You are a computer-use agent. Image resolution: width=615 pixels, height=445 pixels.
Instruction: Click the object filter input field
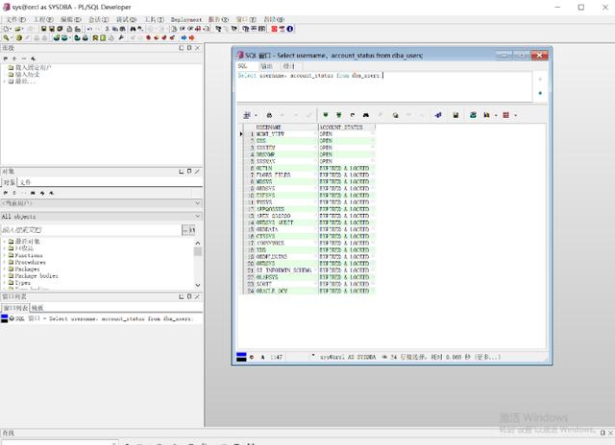tap(91, 230)
